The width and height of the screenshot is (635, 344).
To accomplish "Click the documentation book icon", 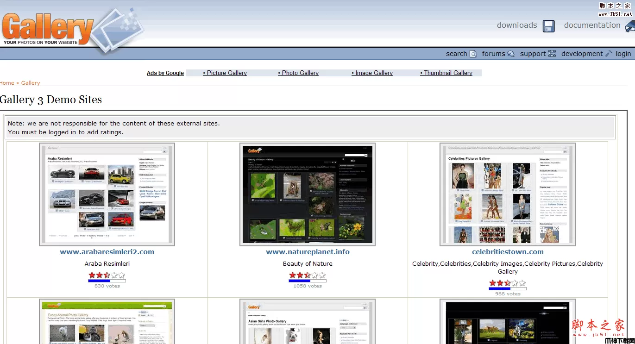I will click(x=629, y=26).
